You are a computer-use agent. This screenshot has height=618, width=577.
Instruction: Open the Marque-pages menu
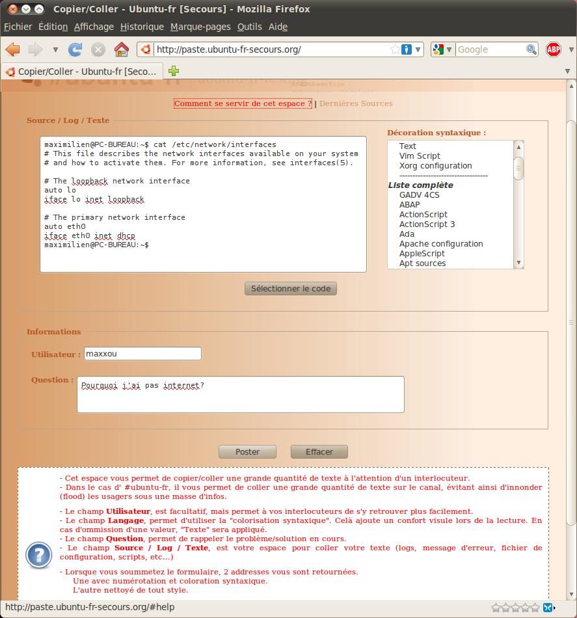click(200, 27)
